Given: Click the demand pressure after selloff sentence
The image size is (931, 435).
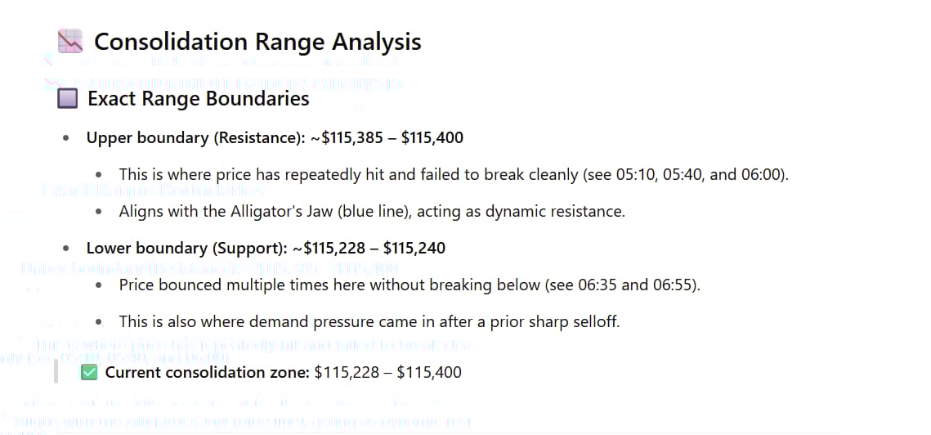Looking at the screenshot, I should tap(369, 321).
